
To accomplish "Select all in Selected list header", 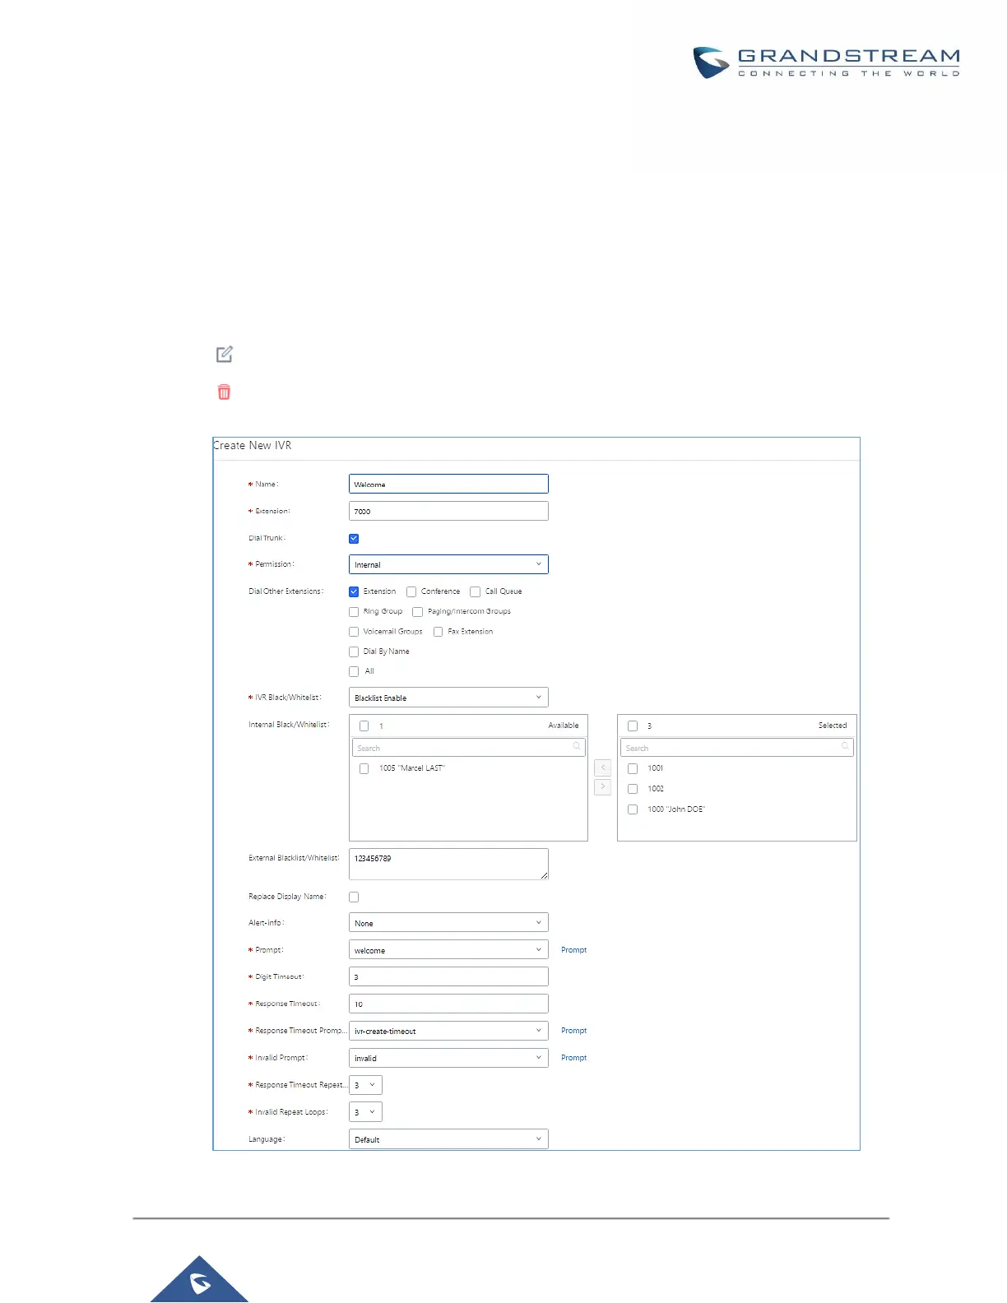I will pos(633,726).
